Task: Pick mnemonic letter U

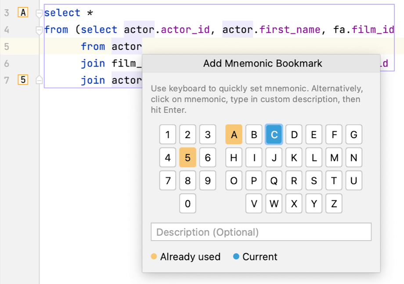Action: (x=353, y=181)
